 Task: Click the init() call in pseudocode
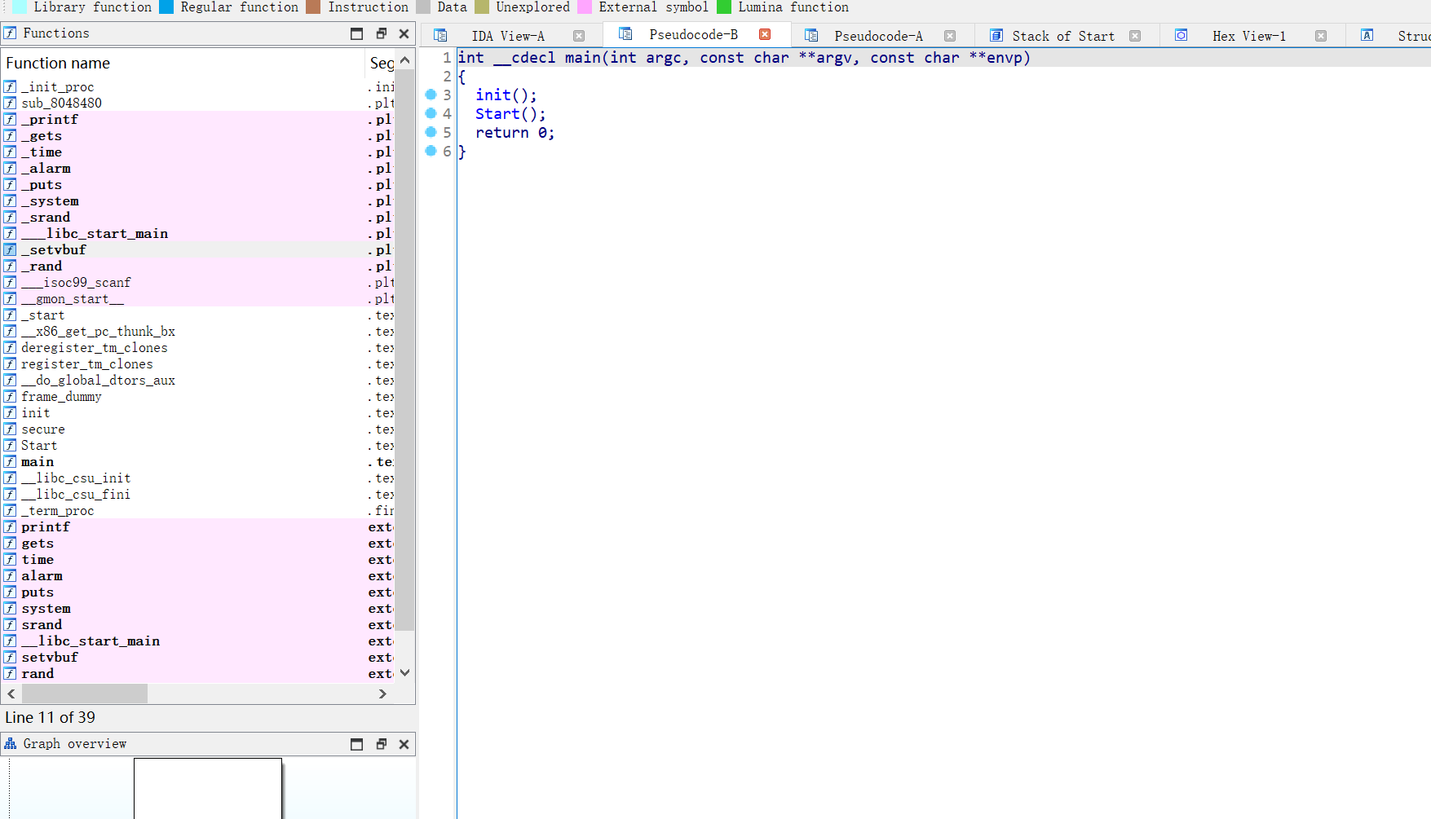point(506,95)
